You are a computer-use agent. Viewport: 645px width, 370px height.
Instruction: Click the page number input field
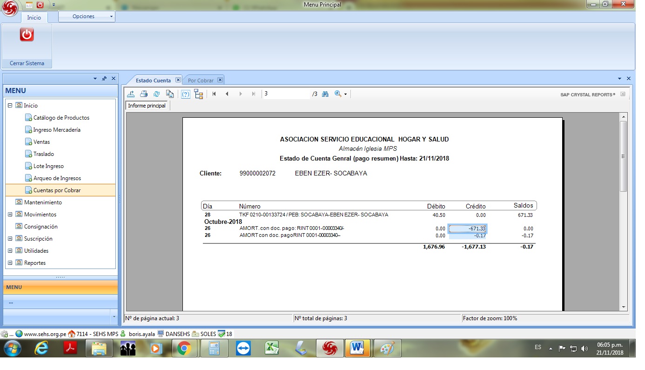coord(285,94)
